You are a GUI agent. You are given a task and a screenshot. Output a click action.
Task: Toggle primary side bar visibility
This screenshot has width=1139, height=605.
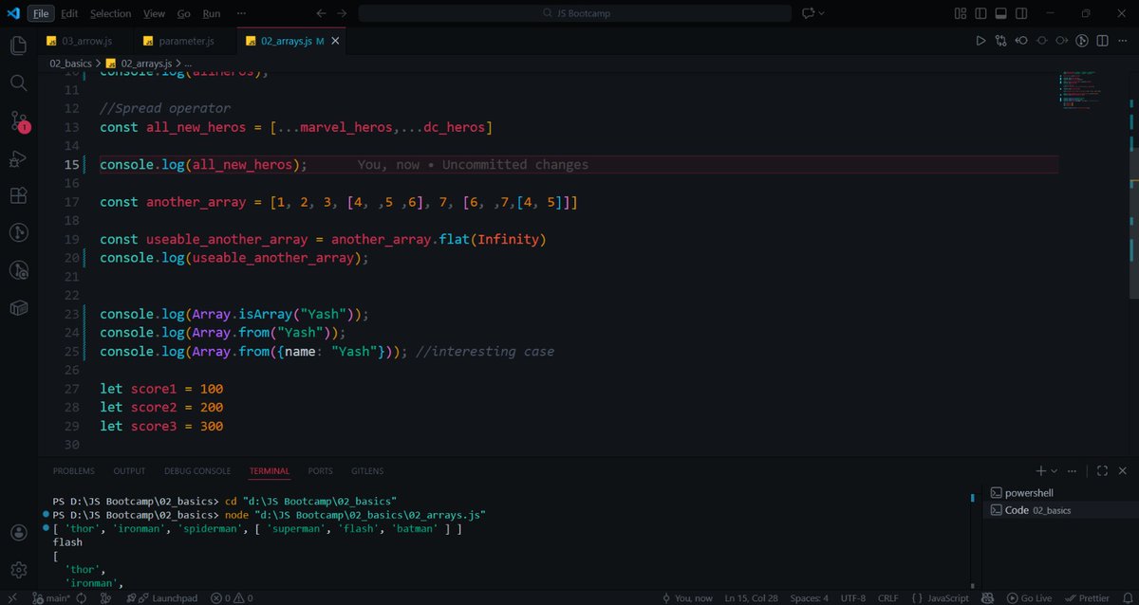coord(980,13)
